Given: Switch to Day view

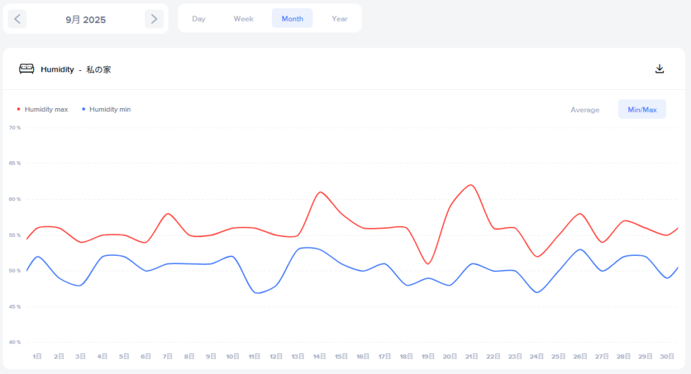Looking at the screenshot, I should coord(198,19).
